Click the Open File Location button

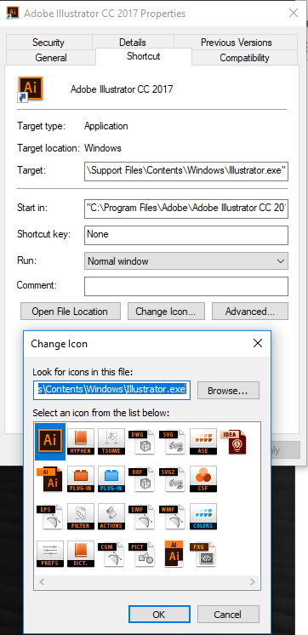pos(71,312)
